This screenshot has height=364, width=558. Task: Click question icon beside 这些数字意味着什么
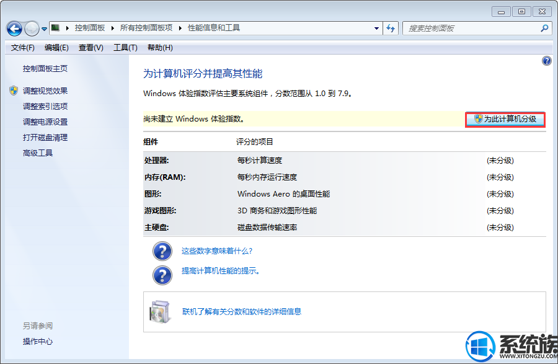pyautogui.click(x=162, y=251)
